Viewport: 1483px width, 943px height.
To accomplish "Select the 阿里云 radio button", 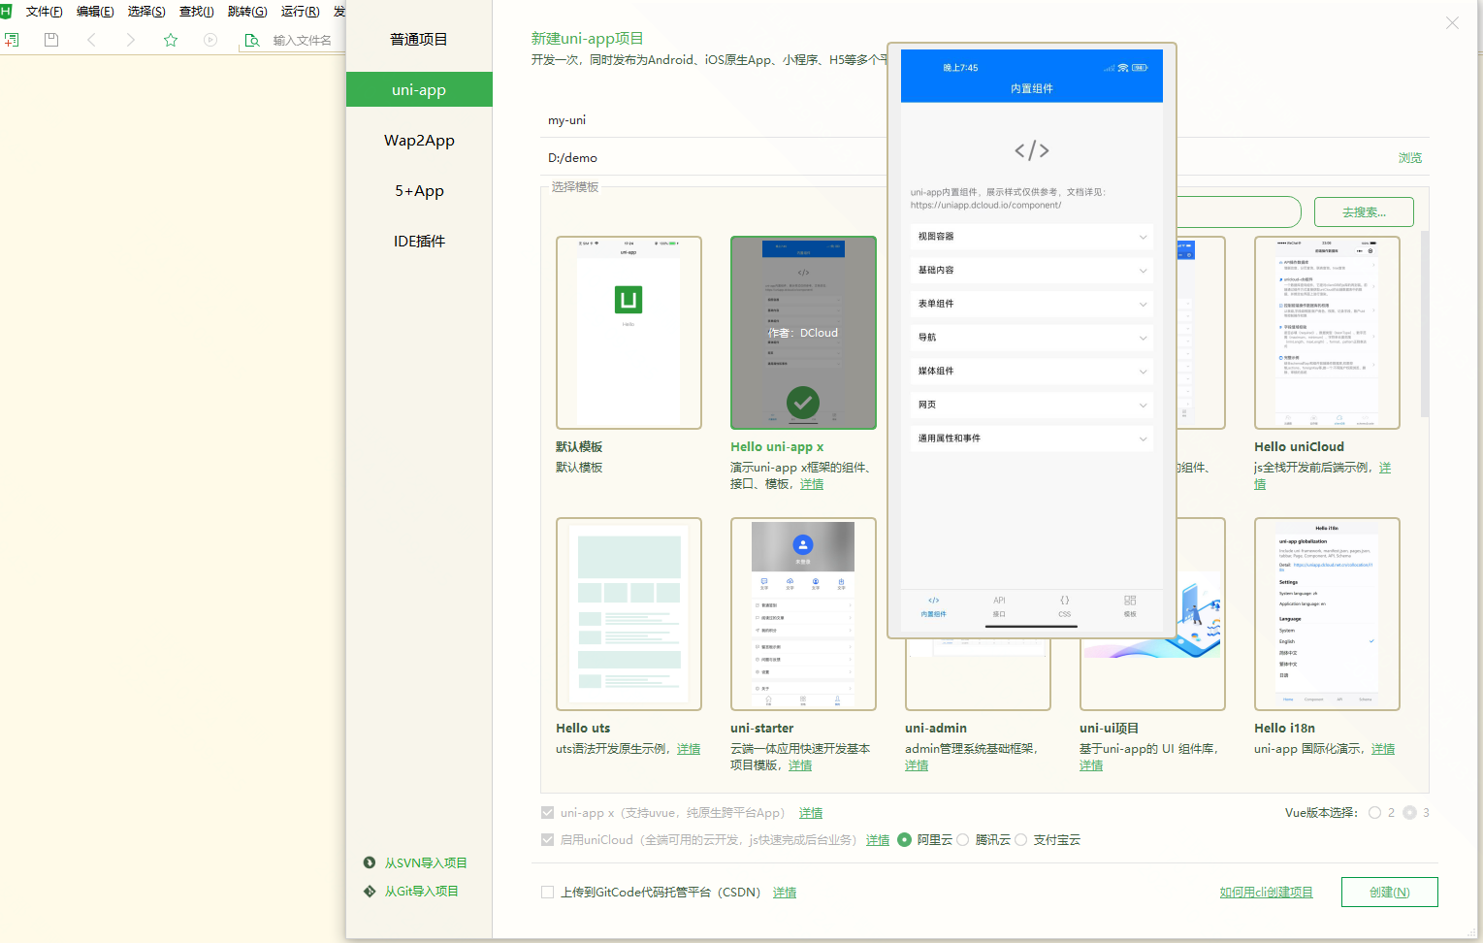I will click(905, 840).
